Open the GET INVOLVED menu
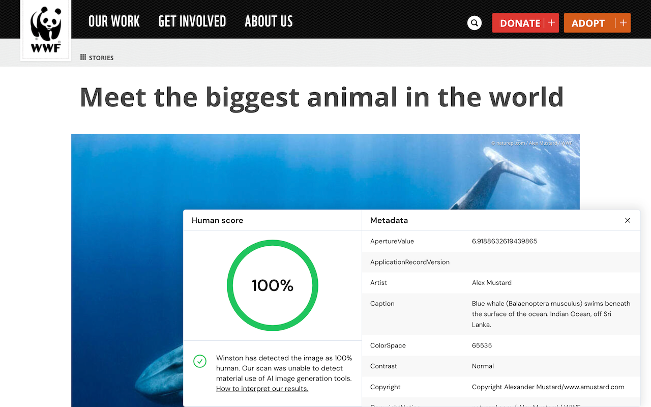The image size is (651, 407). [192, 21]
